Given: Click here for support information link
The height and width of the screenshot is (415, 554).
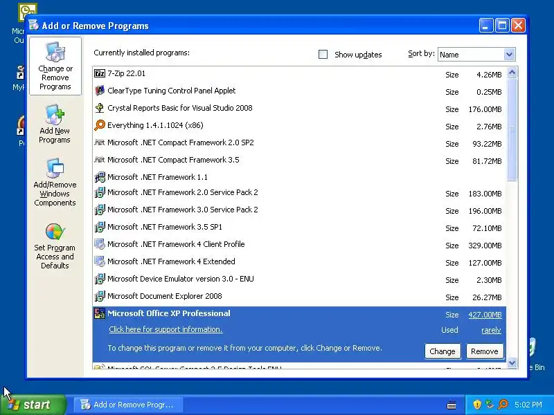Looking at the screenshot, I should 166,329.
